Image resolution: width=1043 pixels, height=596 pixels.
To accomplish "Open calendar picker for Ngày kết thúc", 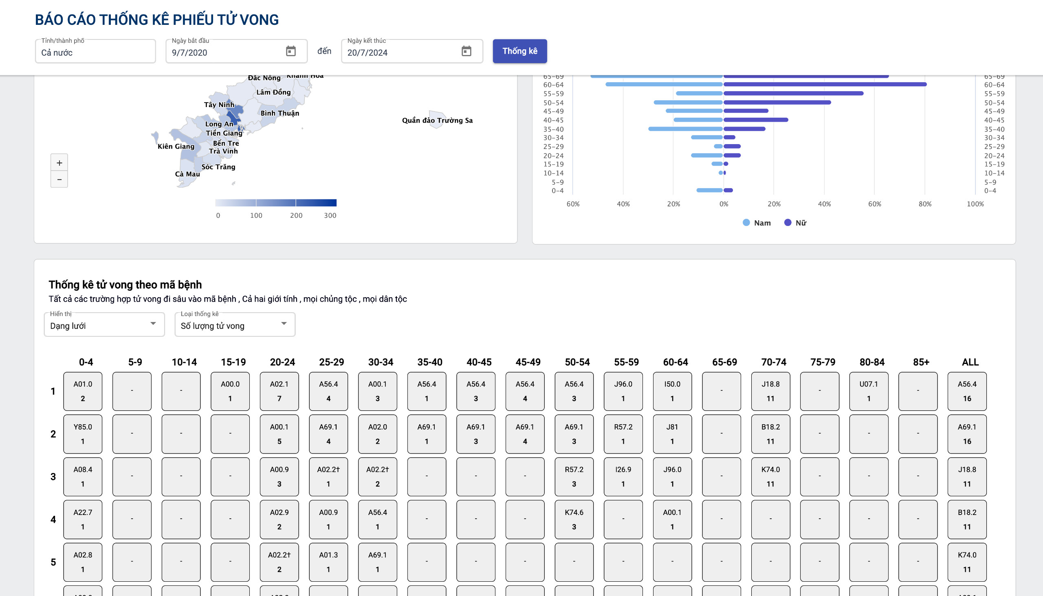I will click(x=466, y=52).
